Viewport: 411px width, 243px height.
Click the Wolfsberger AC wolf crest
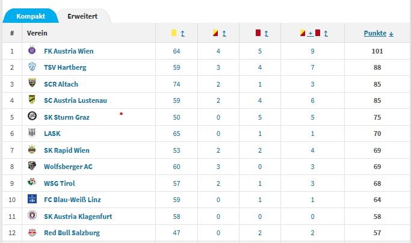coord(32,165)
